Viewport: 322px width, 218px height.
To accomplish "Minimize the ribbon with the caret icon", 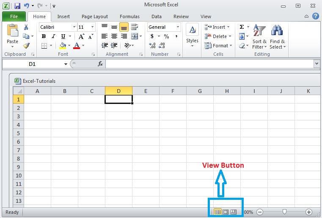I will pyautogui.click(x=306, y=16).
